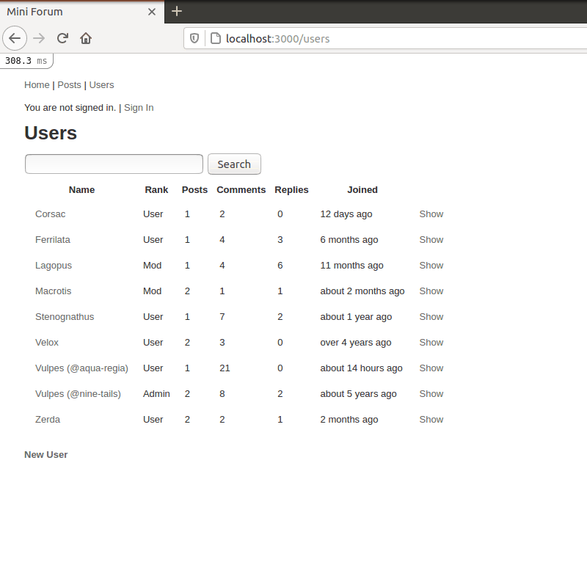Click the 'about 2 months ago' cell
This screenshot has width=587, height=587.
pos(362,291)
